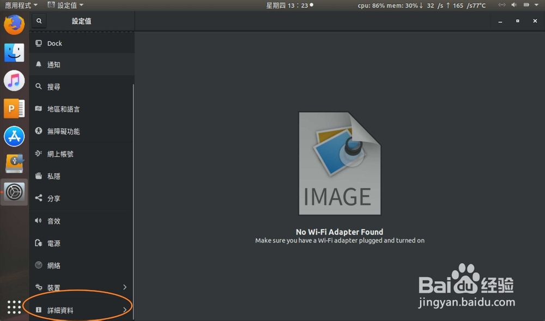Open the 應用程式 menu
Viewport: 545px width, 321px height.
[21, 5]
